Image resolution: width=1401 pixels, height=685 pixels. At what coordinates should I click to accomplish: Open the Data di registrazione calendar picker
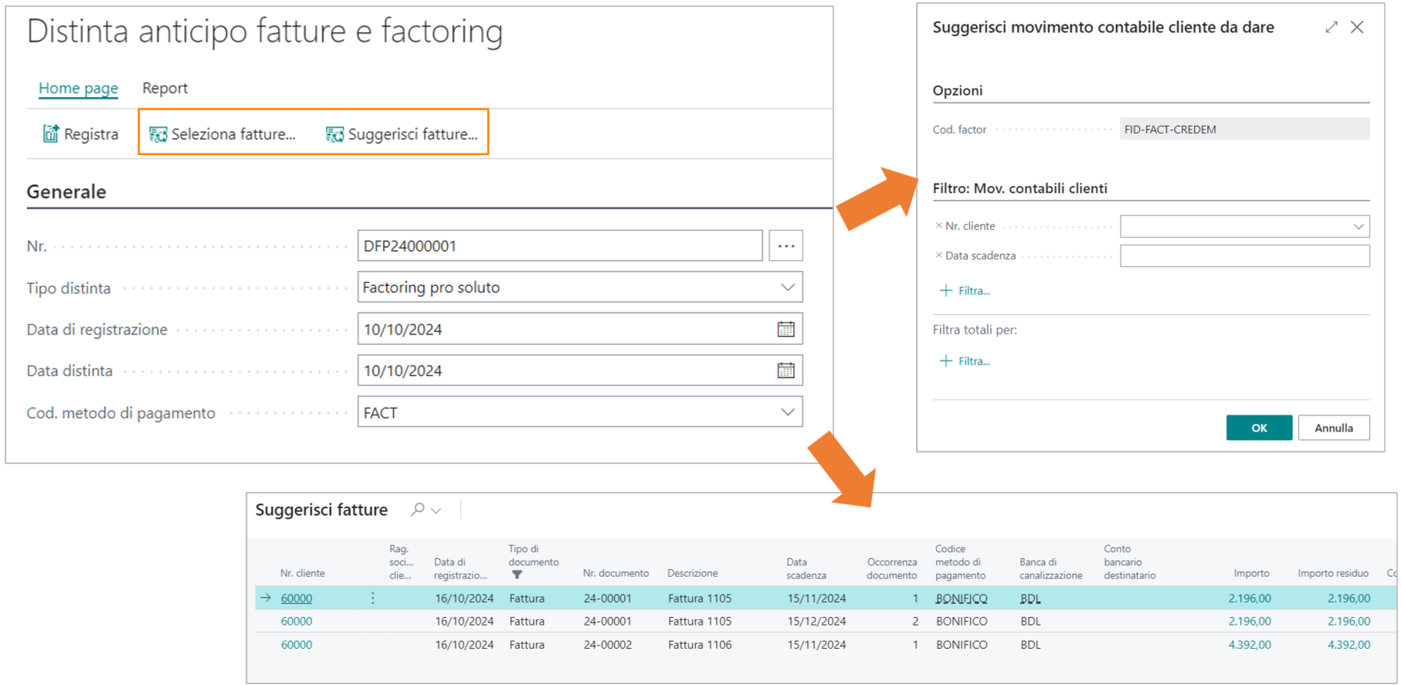[785, 330]
